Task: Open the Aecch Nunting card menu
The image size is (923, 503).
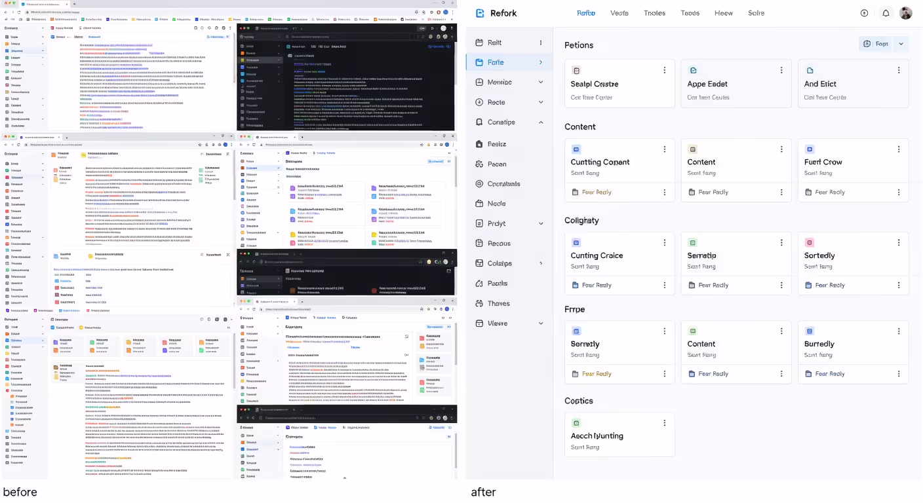Action: pos(665,423)
